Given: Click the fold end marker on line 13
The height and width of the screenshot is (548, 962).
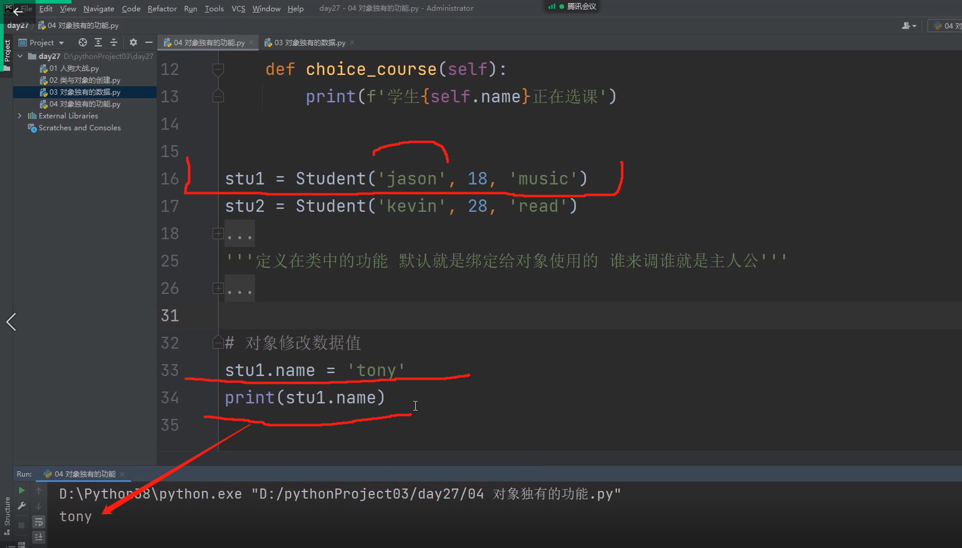Looking at the screenshot, I should click(x=218, y=96).
